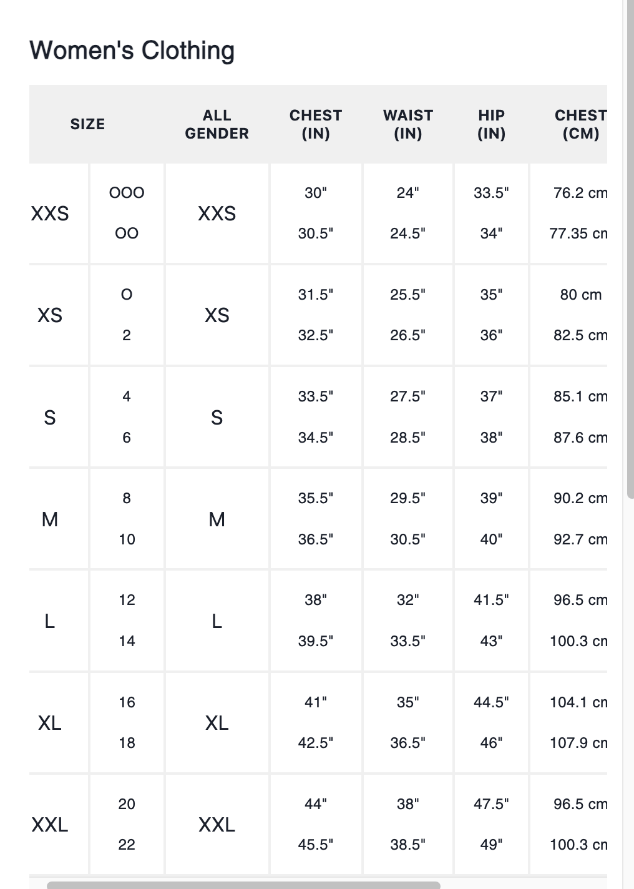The width and height of the screenshot is (634, 889).
Task: Click the CHEST (IN) column header
Action: [316, 124]
